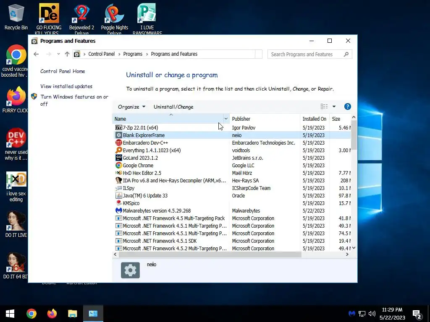430x322 pixels.
Task: Sort by the Publisher column header
Action: (x=265, y=119)
